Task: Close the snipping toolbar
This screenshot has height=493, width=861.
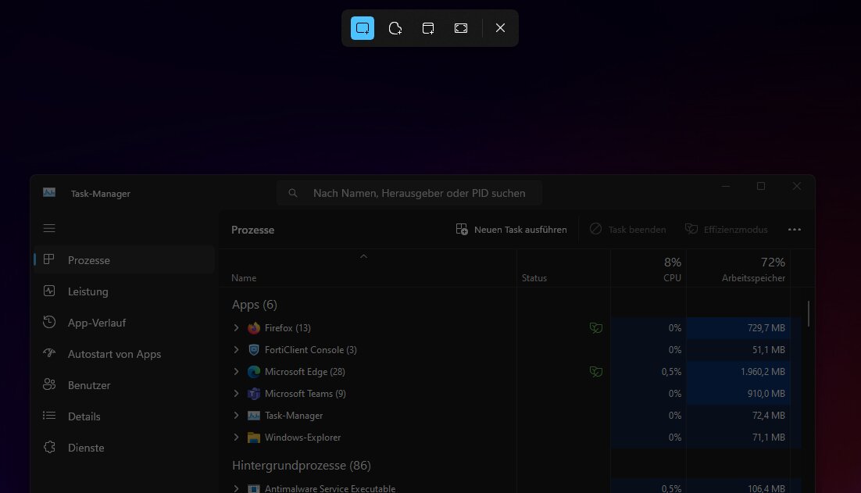Action: (x=501, y=28)
